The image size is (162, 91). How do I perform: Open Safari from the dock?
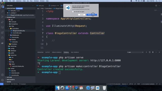point(88,88)
